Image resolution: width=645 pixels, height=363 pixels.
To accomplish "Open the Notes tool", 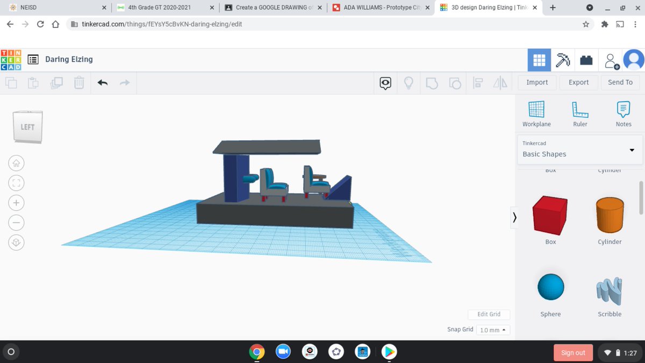I will point(623,114).
